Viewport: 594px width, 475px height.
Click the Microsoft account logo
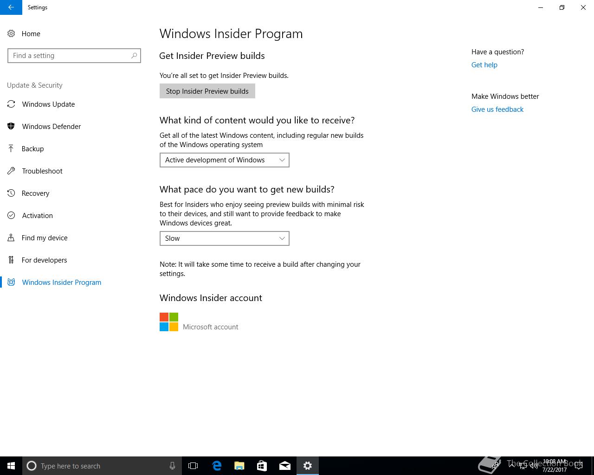click(x=169, y=322)
